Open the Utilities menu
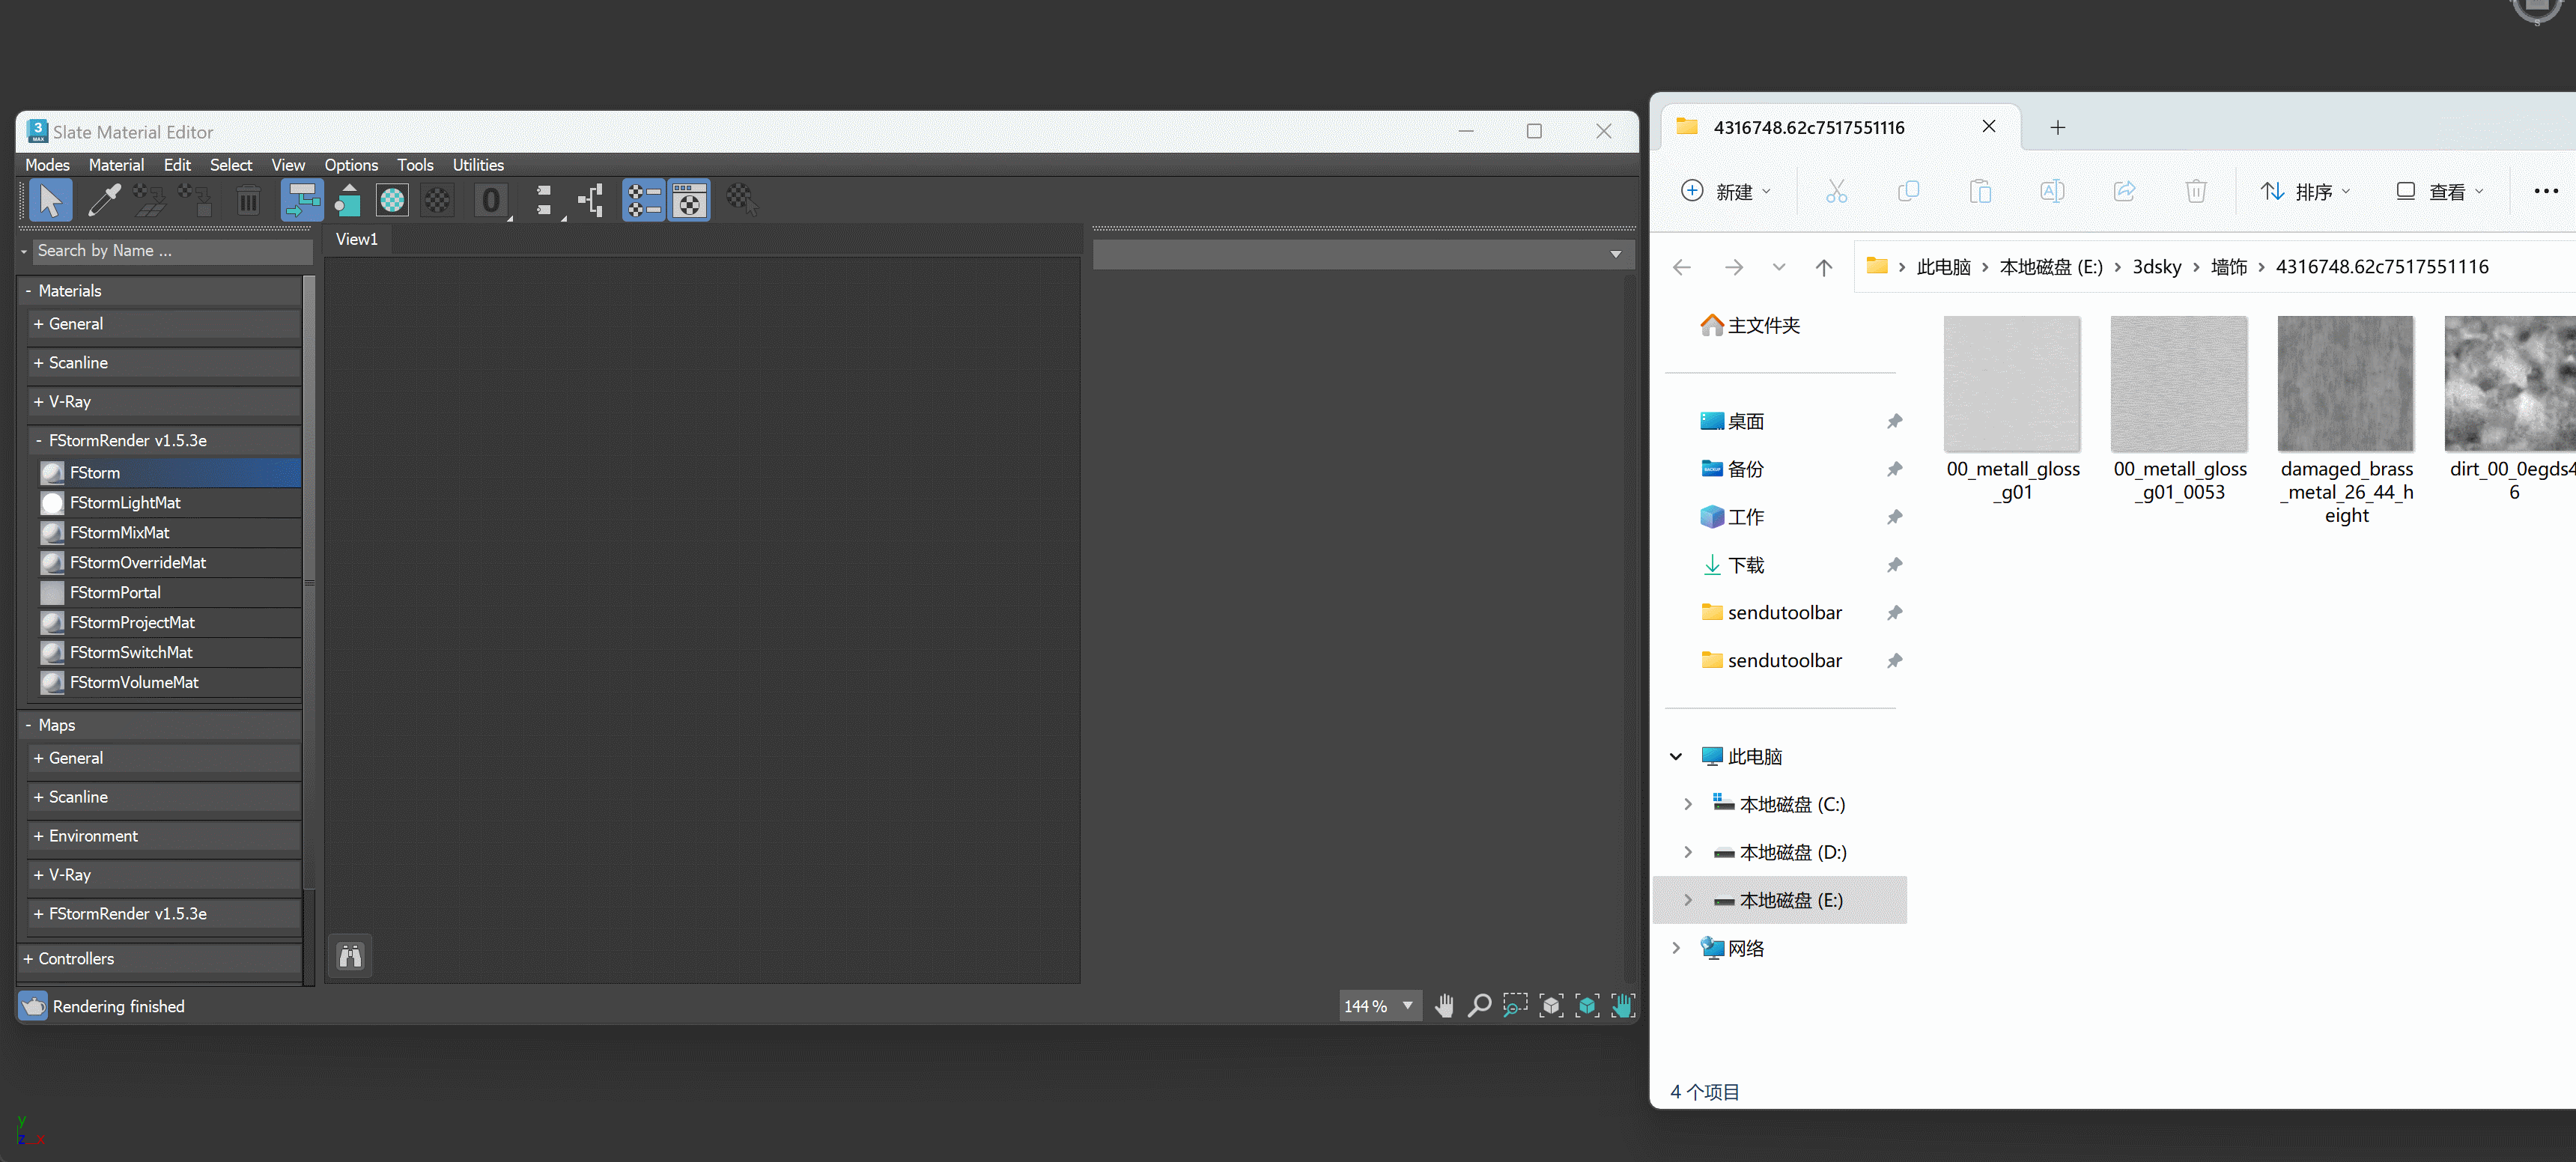The image size is (2576, 1162). point(477,165)
